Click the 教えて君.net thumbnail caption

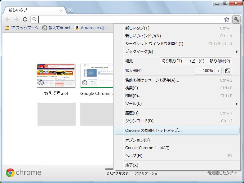click(x=56, y=93)
